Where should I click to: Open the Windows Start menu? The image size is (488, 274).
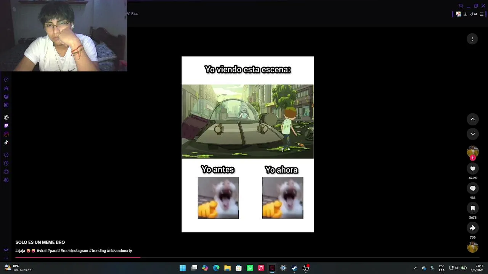(183, 268)
